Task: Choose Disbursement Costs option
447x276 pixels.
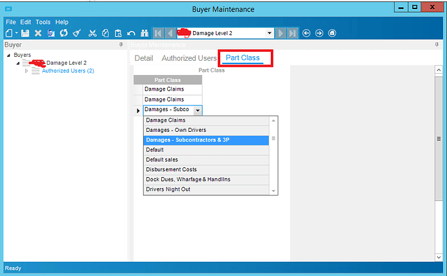Action: tap(206, 169)
